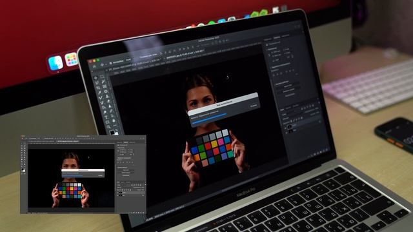413x232 pixels.
Task: Select the Crop tool on laptop toolbar
Action: [98, 88]
